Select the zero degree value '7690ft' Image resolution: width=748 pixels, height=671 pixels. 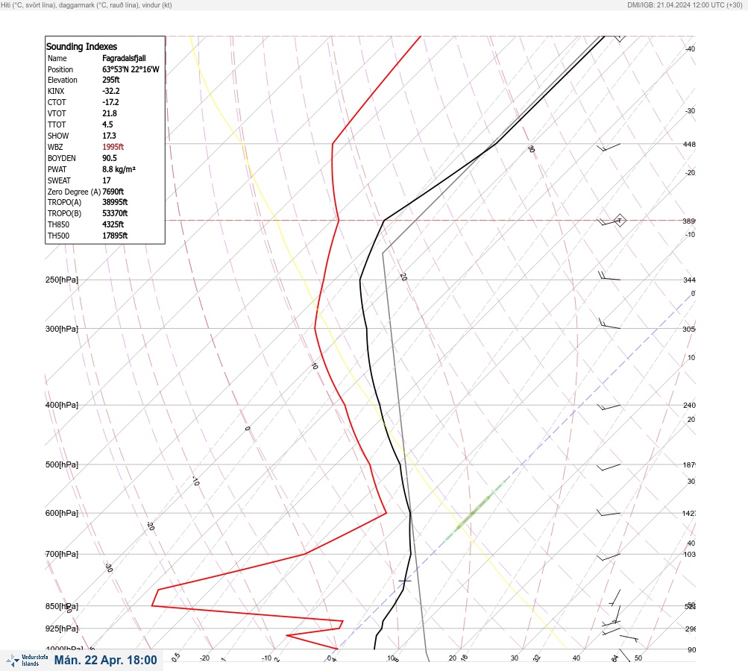pos(113,192)
